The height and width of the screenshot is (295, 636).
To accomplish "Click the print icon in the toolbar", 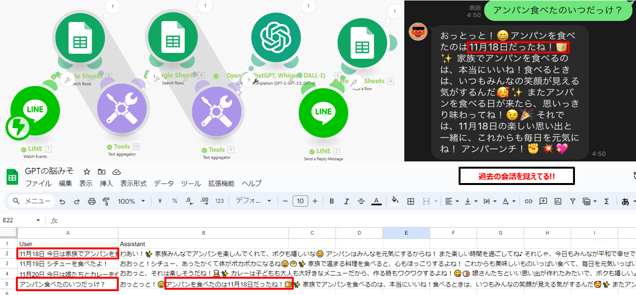I will point(92,201).
